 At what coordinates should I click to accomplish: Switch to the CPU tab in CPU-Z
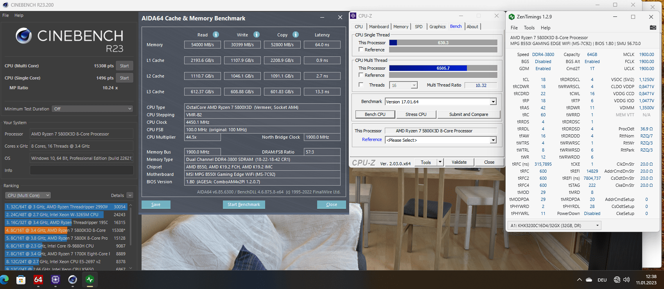359,27
